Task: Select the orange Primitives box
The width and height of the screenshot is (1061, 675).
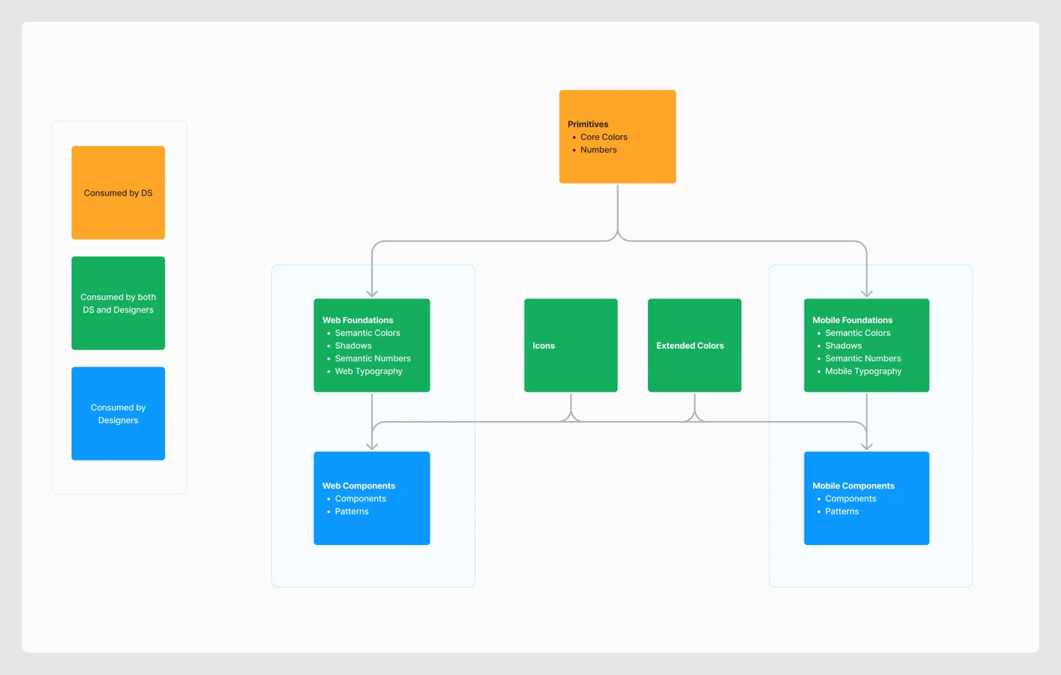Action: tap(617, 137)
